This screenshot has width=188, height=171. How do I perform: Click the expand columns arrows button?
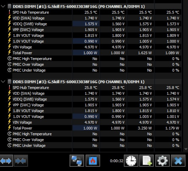(x=6, y=161)
